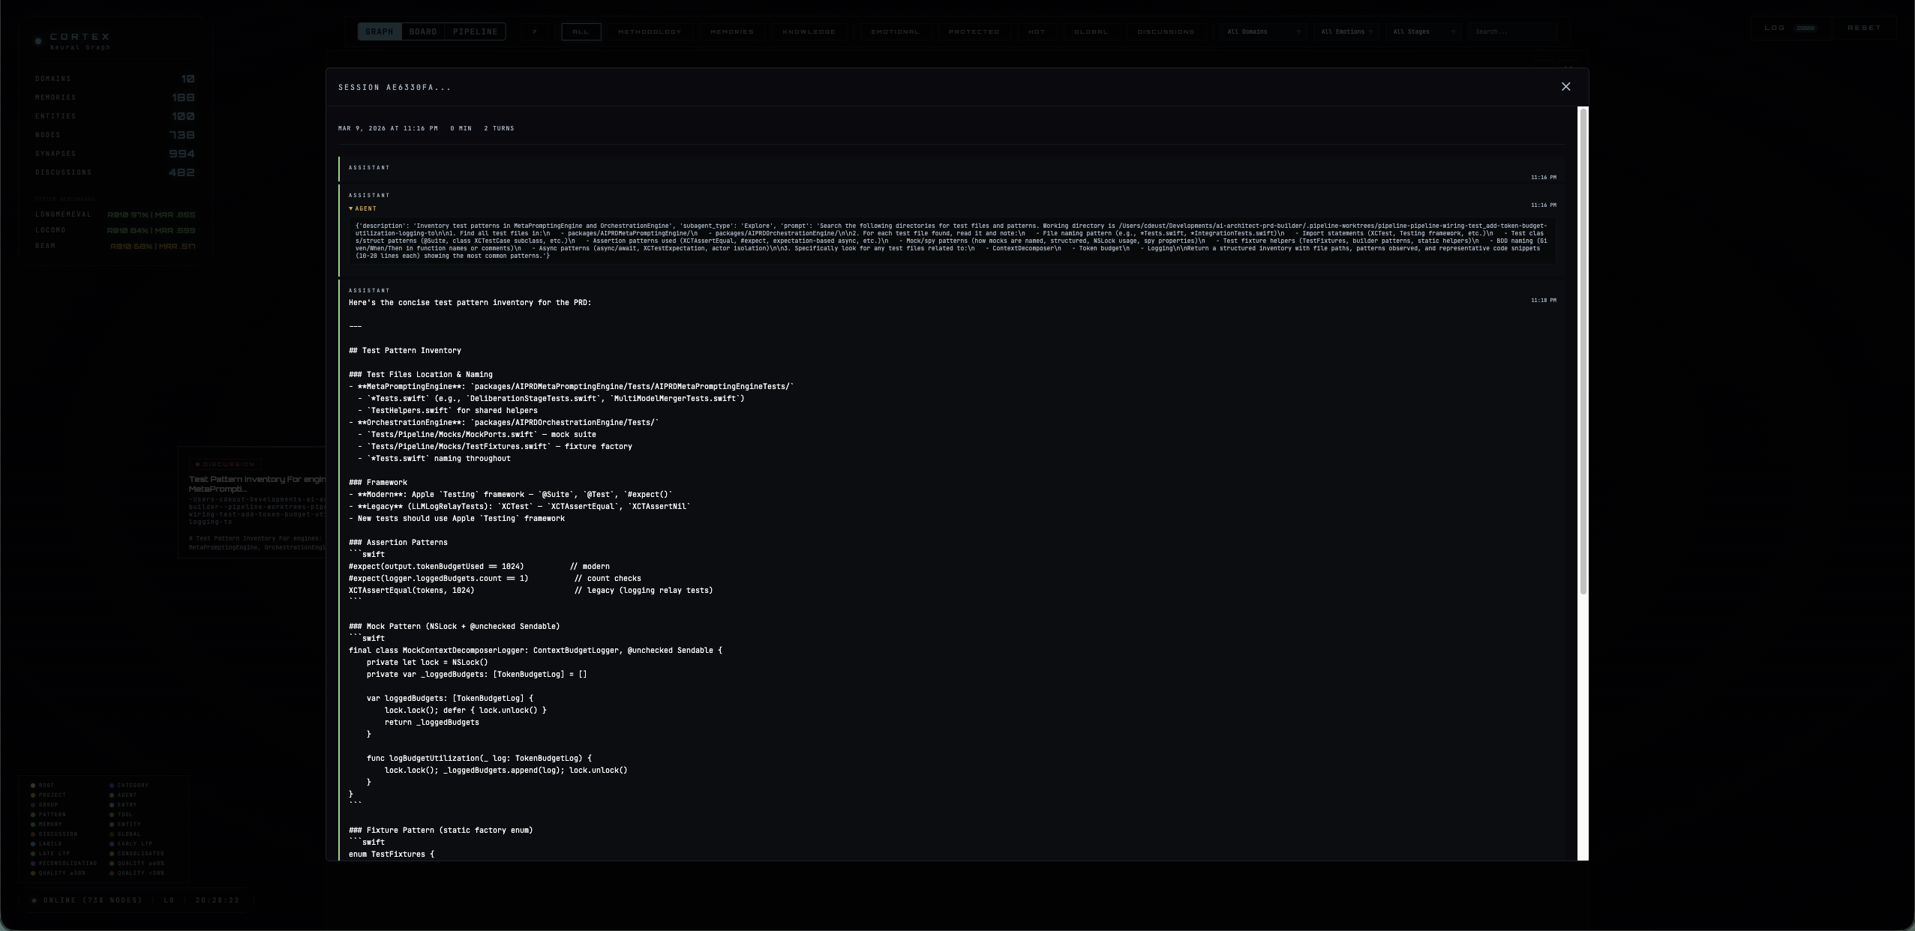Click the question mark help button
Viewport: 1915px width, 931px height.
coord(535,31)
